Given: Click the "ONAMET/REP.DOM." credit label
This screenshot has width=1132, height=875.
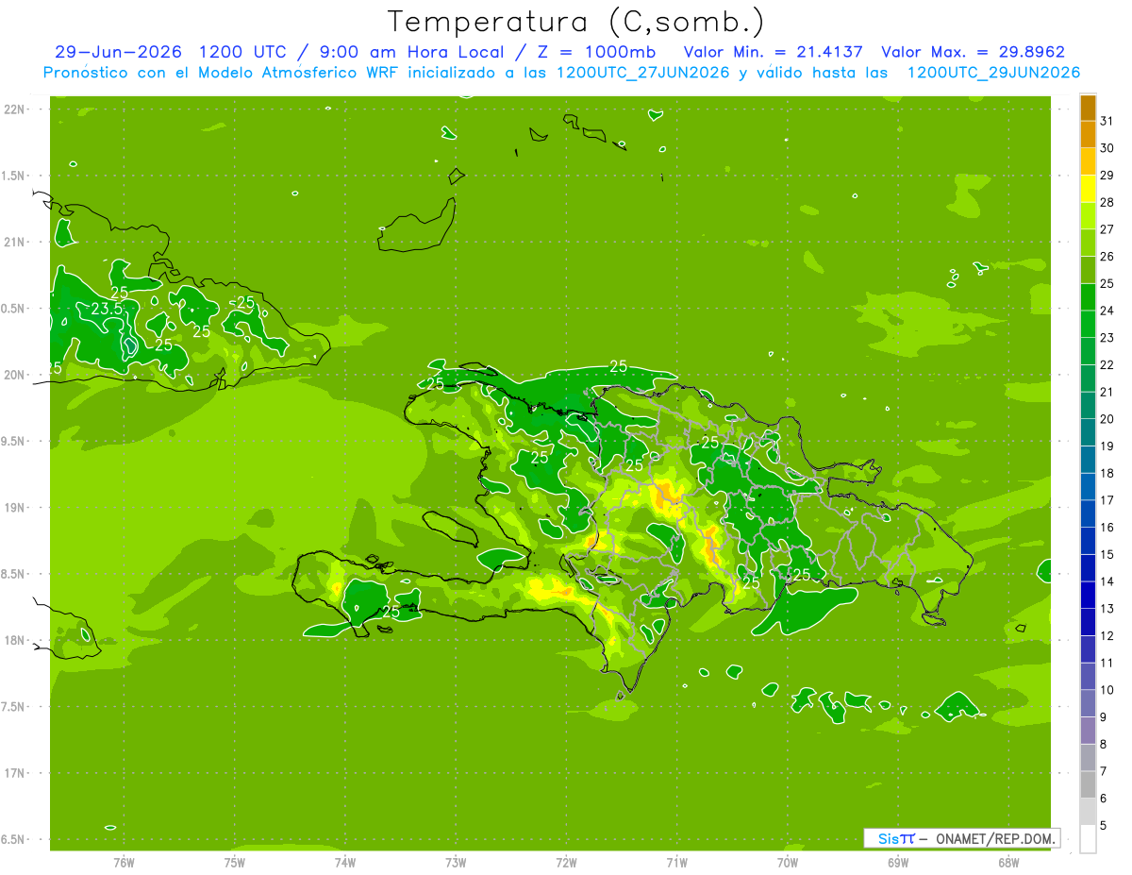Looking at the screenshot, I should 995,838.
